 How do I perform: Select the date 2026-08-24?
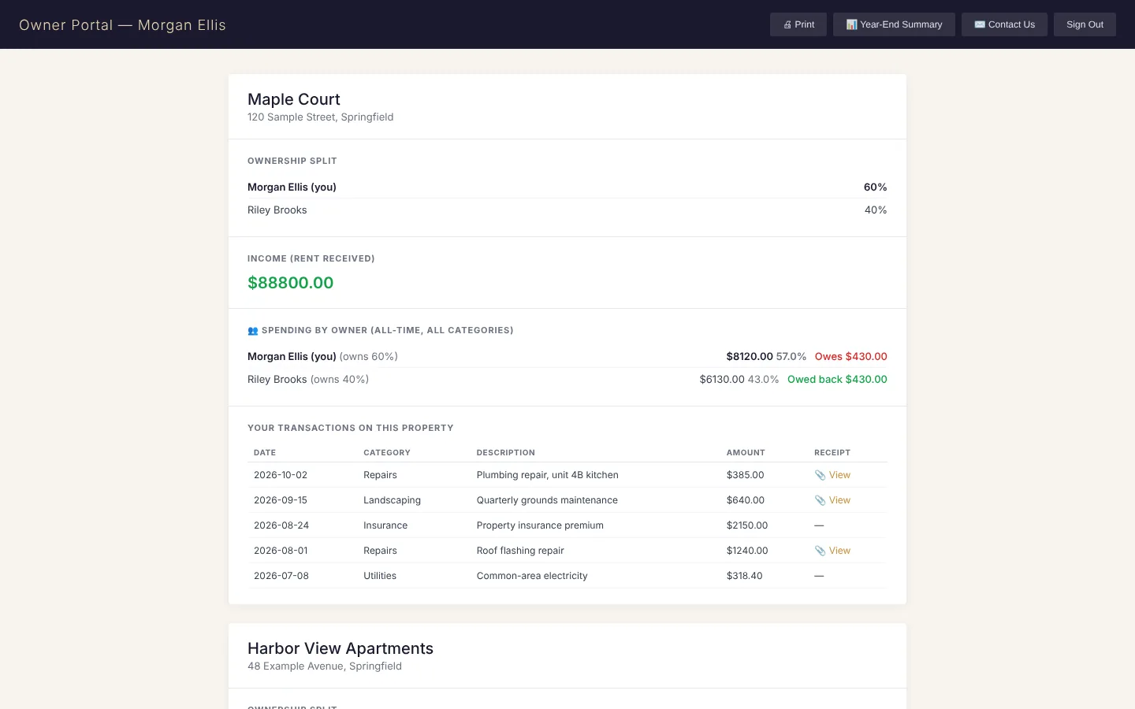pyautogui.click(x=281, y=525)
